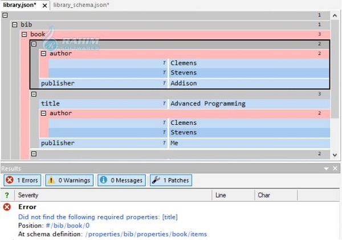Viewport: 342px width, 240px height.
Task: Click the green question mark column header
Action: tap(7, 195)
